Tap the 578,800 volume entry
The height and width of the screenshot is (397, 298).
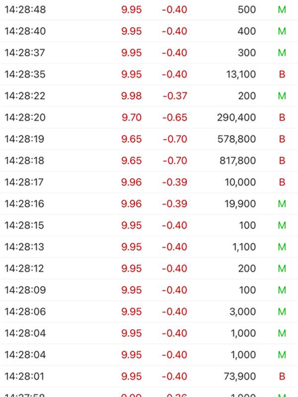click(149, 139)
